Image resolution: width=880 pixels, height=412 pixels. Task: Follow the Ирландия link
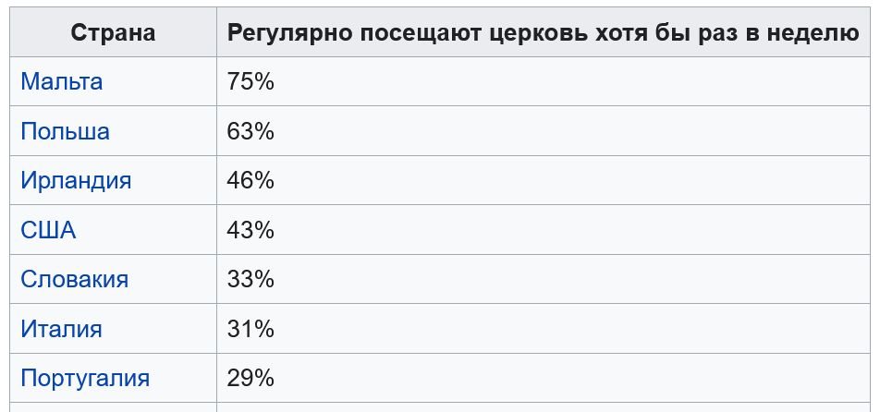pos(76,180)
